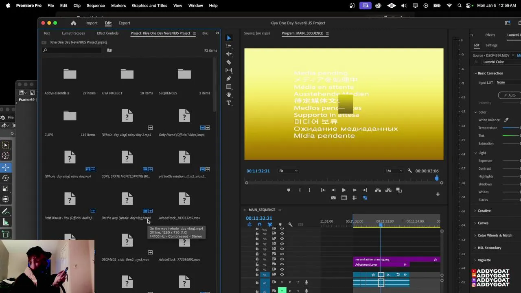Open the Program monitor button editor plus

pos(438,195)
